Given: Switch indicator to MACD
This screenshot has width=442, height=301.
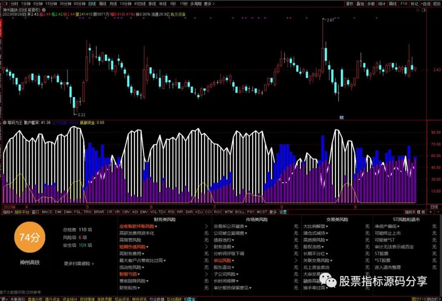Looking at the screenshot, I should [x=47, y=212].
